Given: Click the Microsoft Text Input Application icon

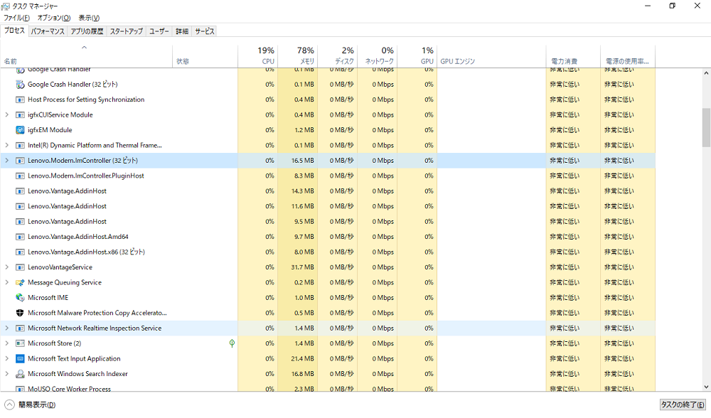Looking at the screenshot, I should tap(20, 358).
